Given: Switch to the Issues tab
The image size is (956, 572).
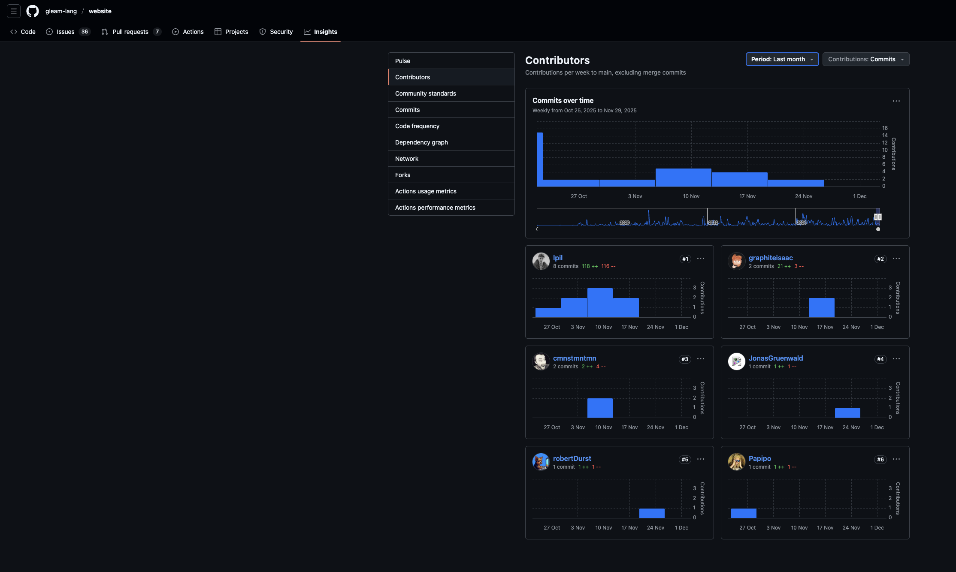Looking at the screenshot, I should pyautogui.click(x=66, y=32).
